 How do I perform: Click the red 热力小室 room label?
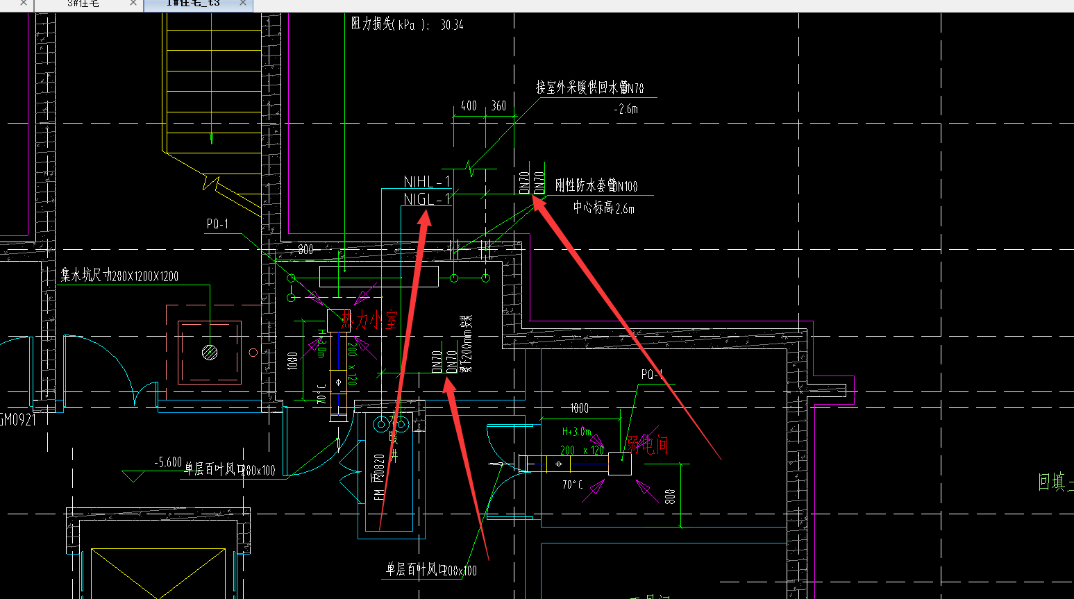click(x=369, y=320)
